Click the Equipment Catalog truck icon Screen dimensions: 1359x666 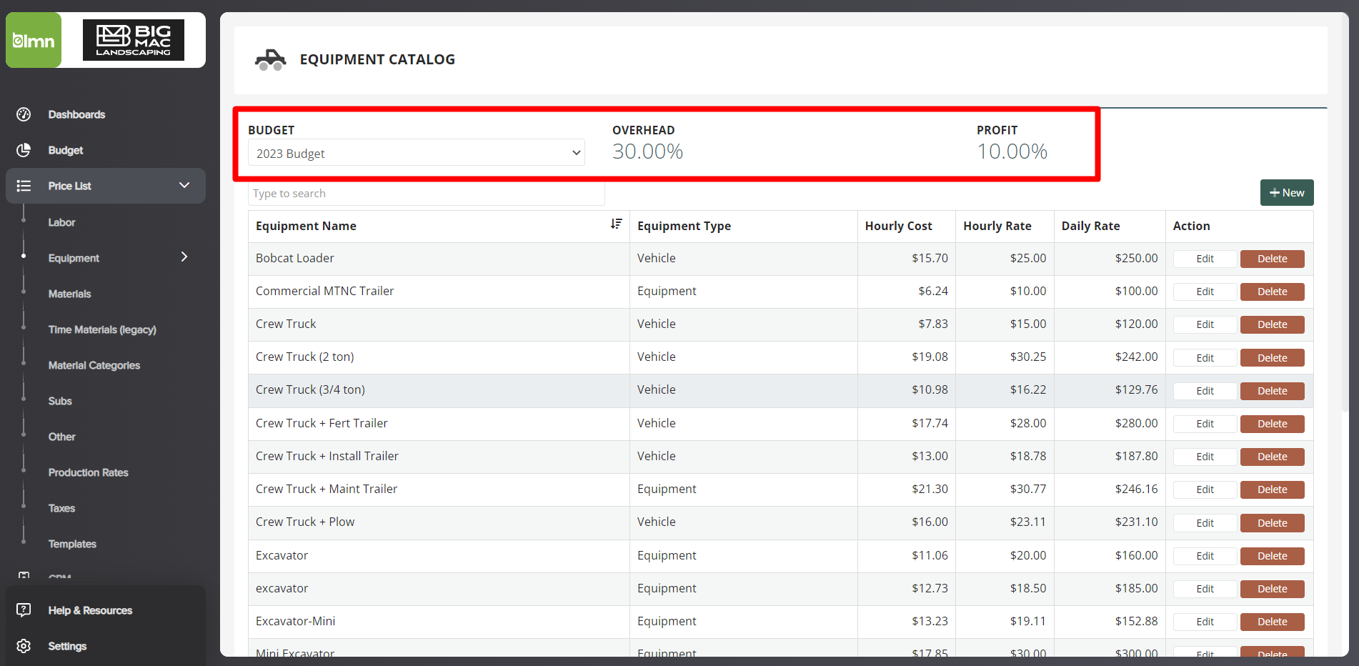point(270,60)
